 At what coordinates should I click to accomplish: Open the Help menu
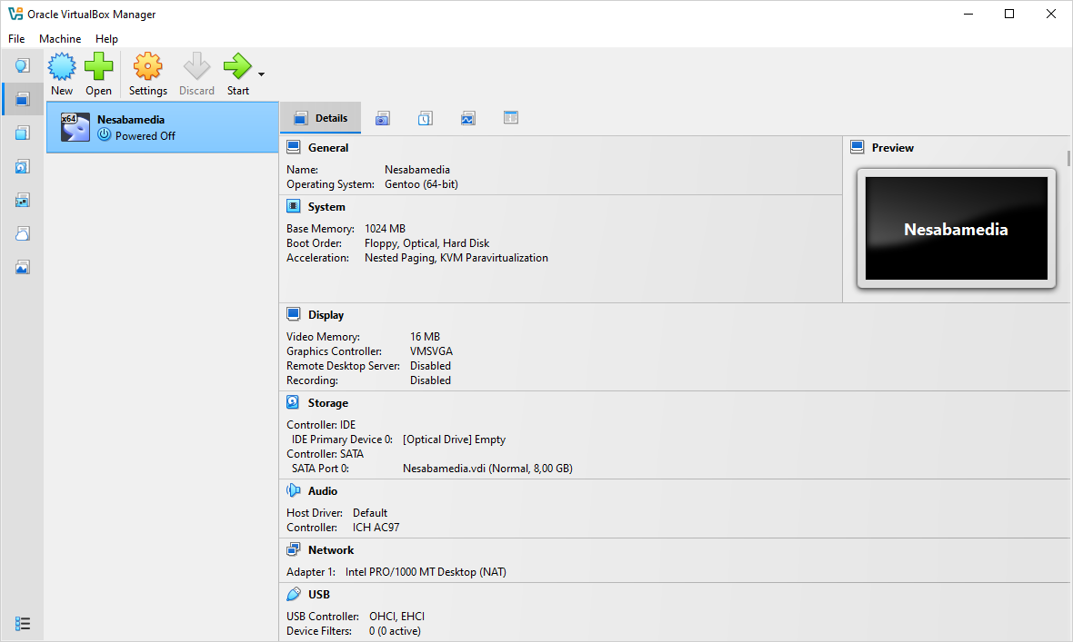106,39
